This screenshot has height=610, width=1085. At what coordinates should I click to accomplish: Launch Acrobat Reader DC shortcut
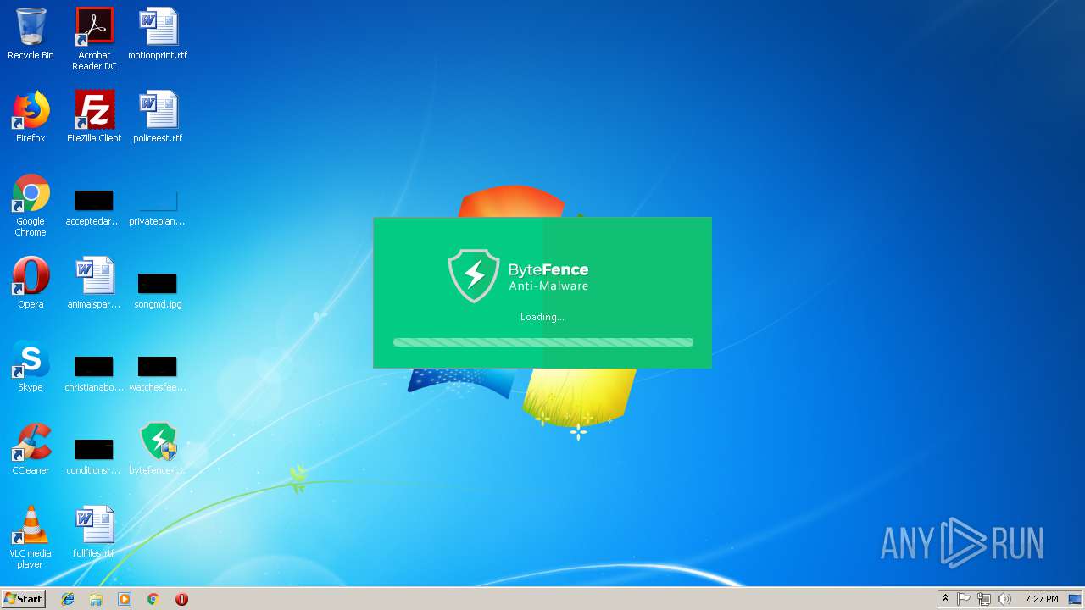coord(94,39)
